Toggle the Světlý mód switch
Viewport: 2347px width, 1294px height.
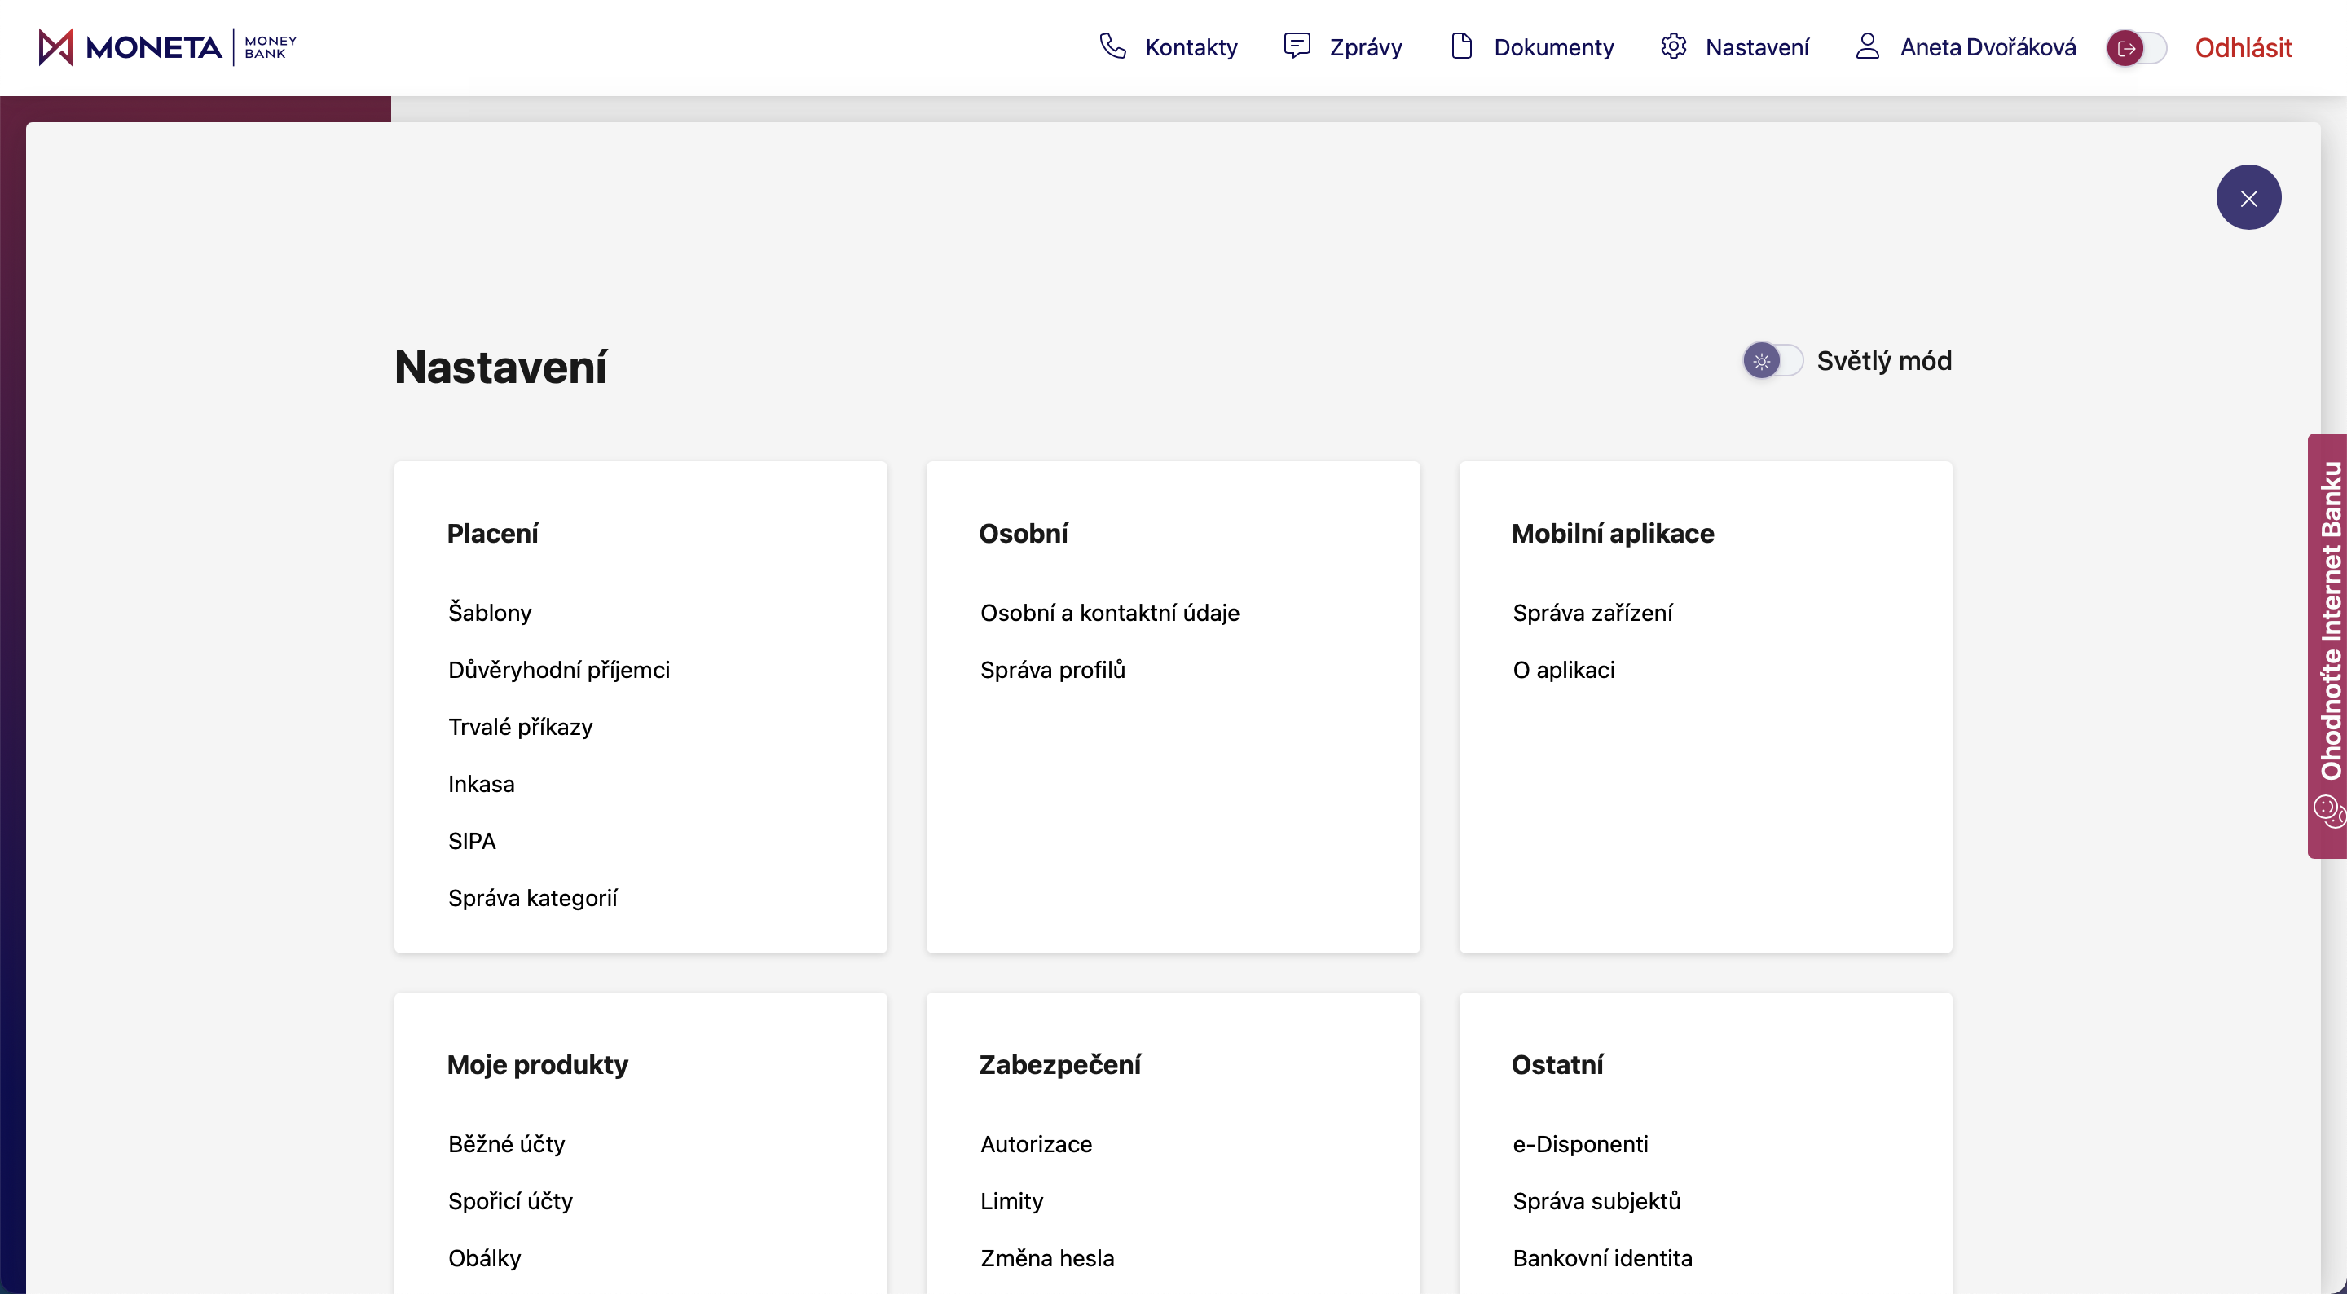[1772, 361]
